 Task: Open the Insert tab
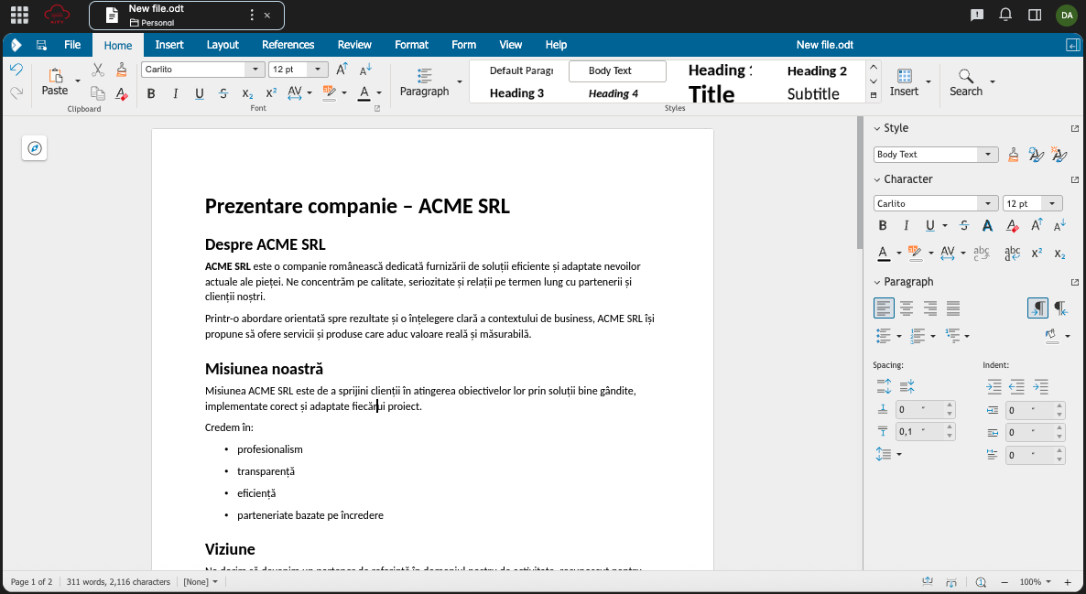pos(169,45)
